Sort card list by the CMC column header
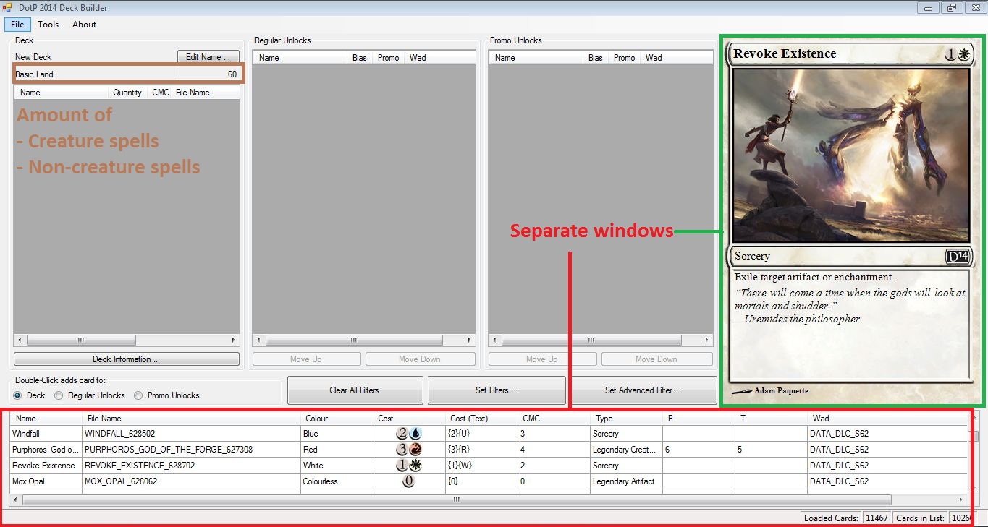The image size is (988, 527). [531, 419]
